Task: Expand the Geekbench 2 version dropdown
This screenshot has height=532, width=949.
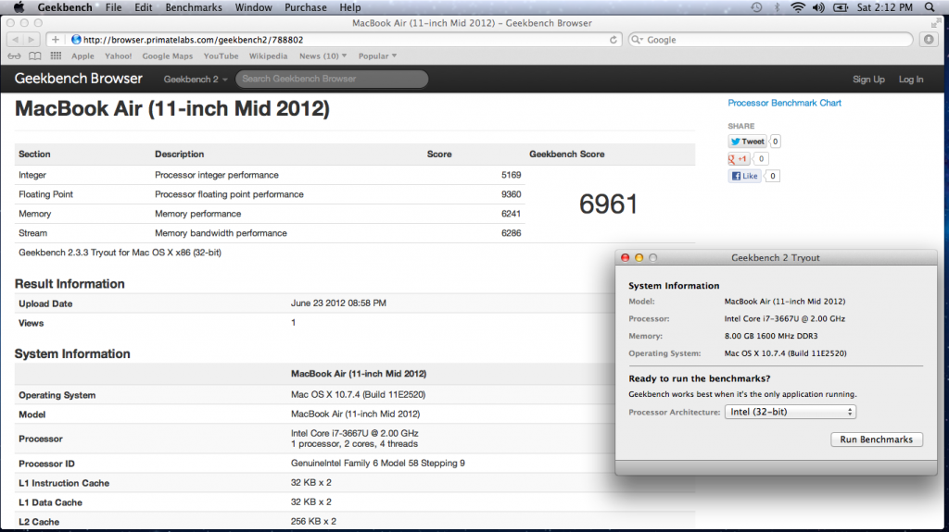Action: point(196,80)
